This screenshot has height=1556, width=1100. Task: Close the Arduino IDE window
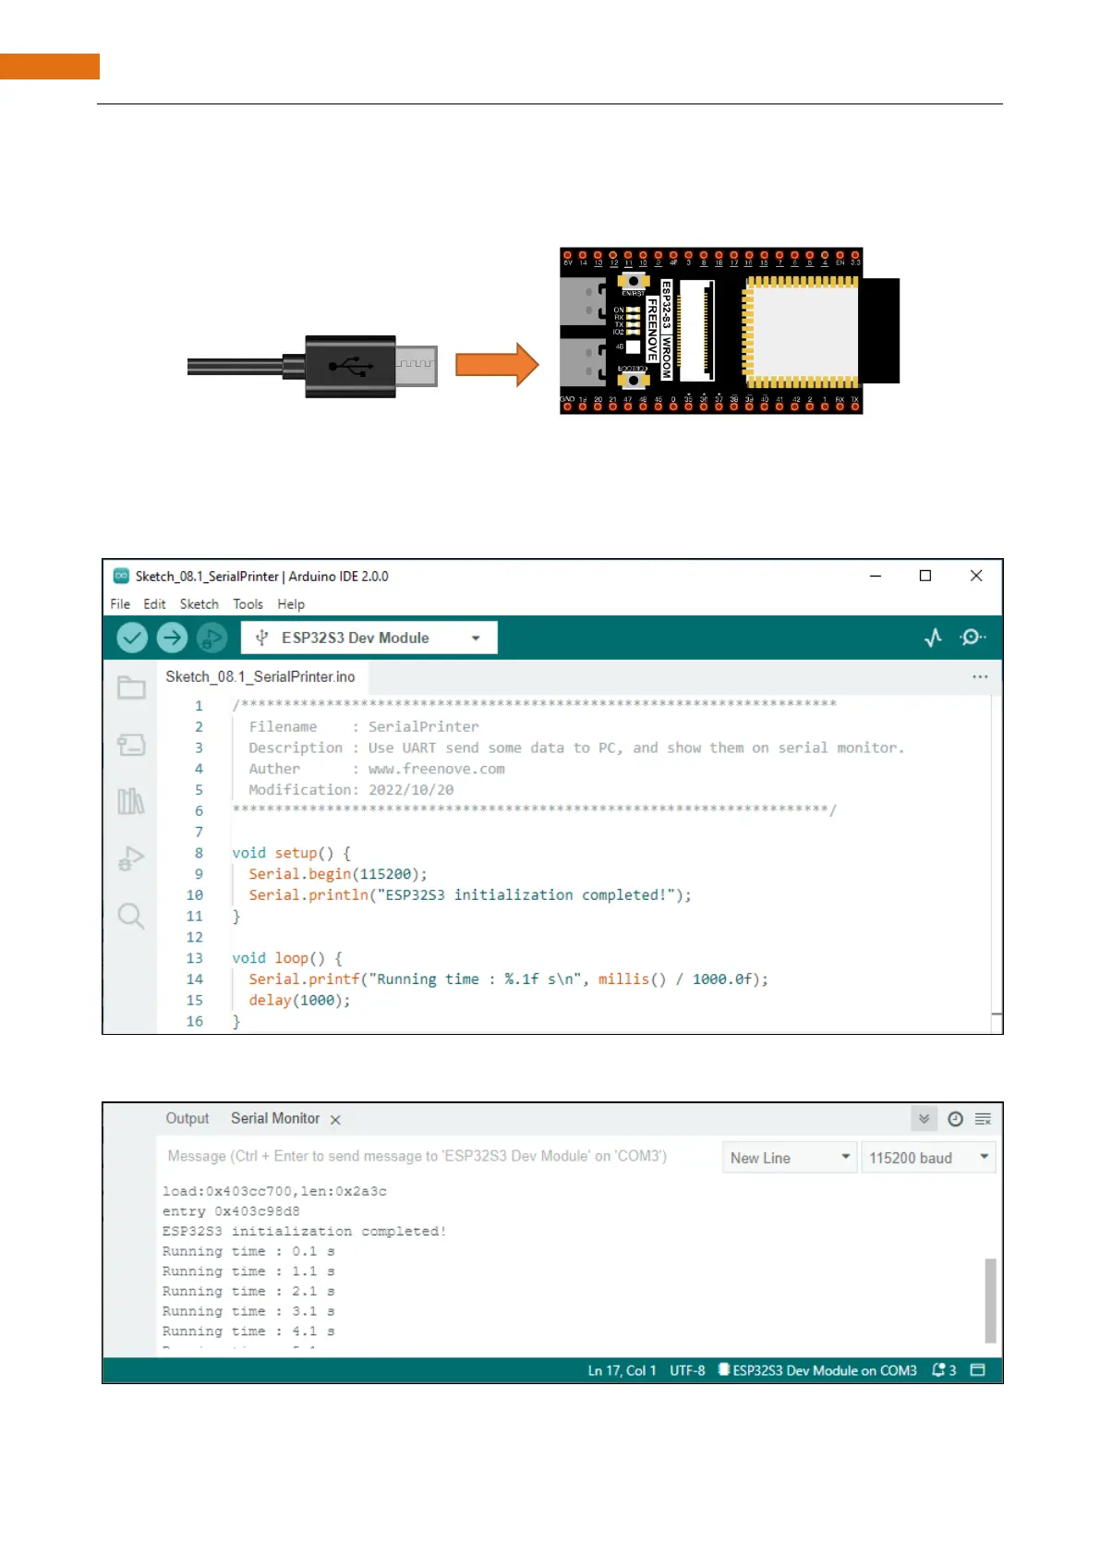(976, 576)
